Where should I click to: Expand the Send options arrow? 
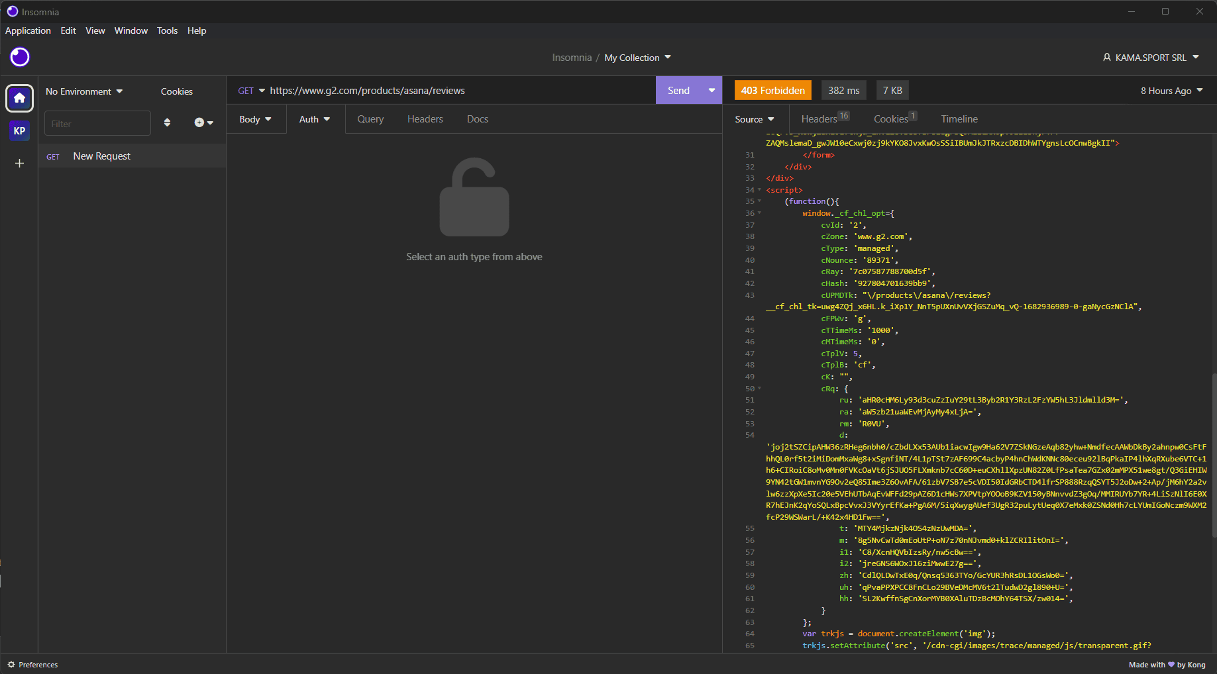pyautogui.click(x=712, y=90)
